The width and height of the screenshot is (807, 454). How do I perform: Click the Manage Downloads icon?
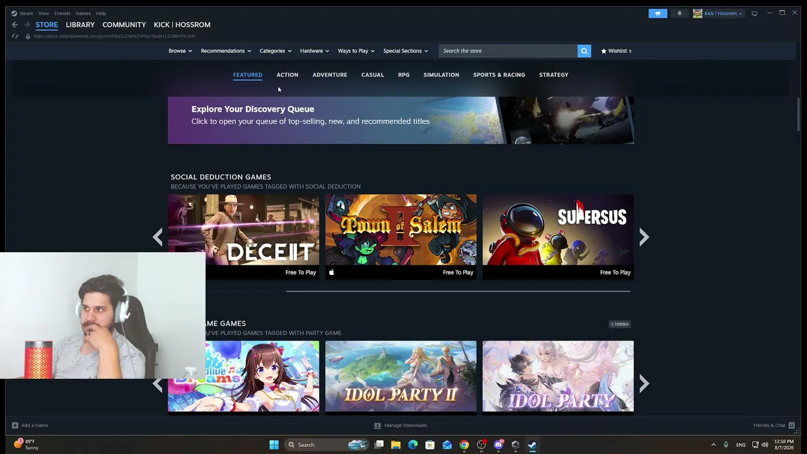click(x=378, y=426)
